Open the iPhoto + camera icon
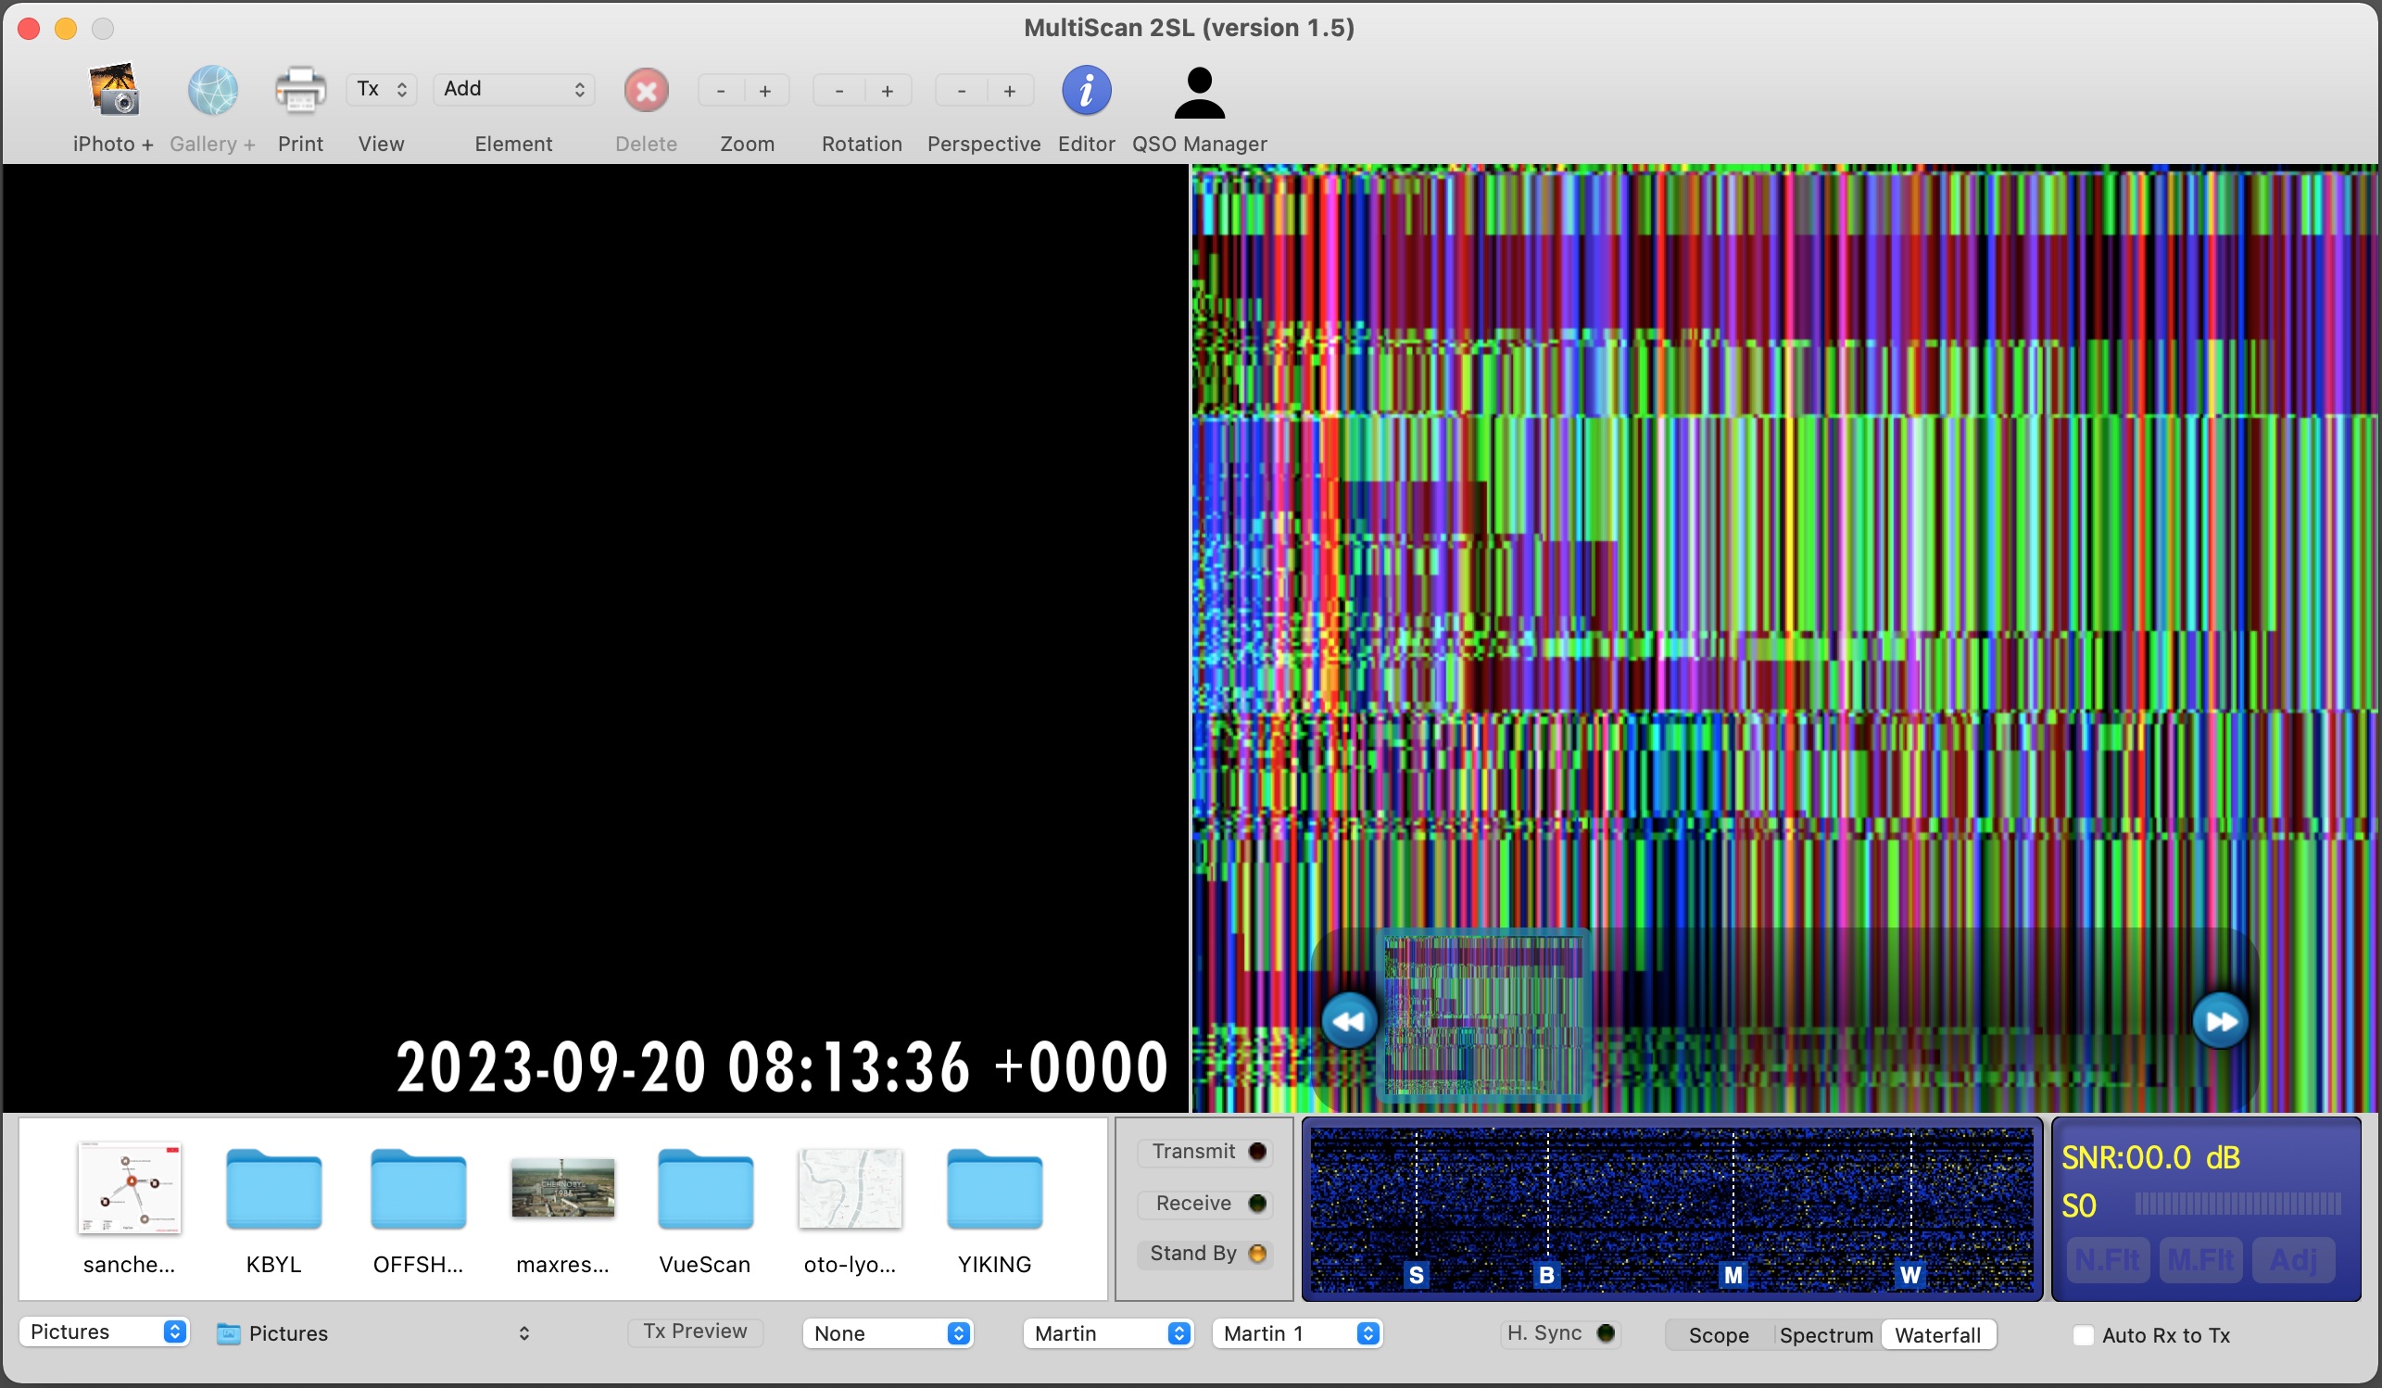The width and height of the screenshot is (2382, 1388). pyautogui.click(x=113, y=91)
